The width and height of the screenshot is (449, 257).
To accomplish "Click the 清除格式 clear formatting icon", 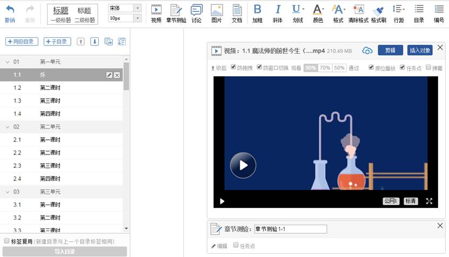I will click(358, 13).
